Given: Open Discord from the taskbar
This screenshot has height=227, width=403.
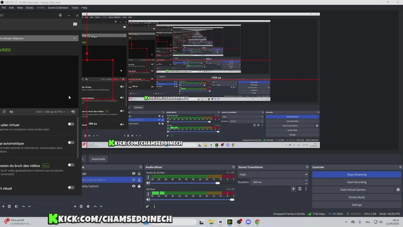Looking at the screenshot, I should click(248, 222).
